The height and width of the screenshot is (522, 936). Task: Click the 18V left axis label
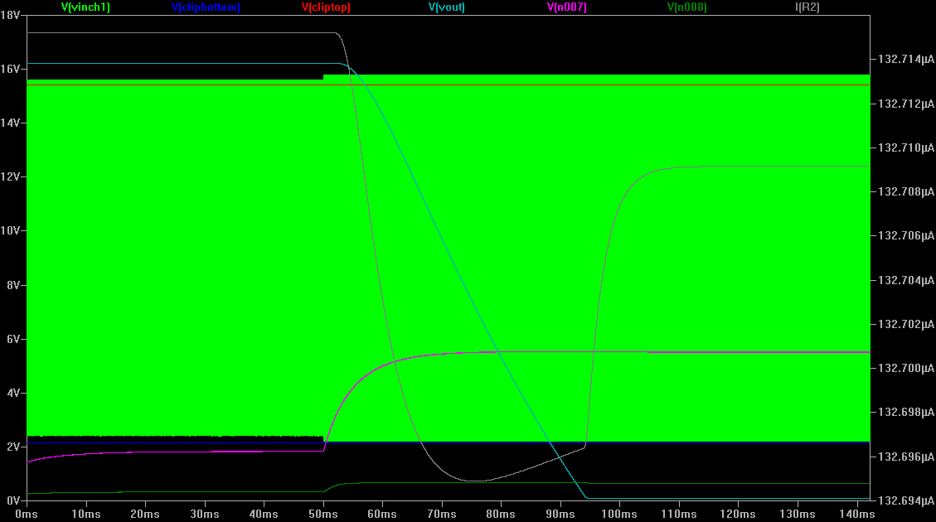[10, 15]
